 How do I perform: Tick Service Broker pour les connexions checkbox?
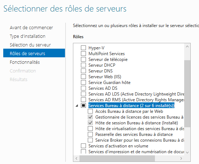(90, 140)
